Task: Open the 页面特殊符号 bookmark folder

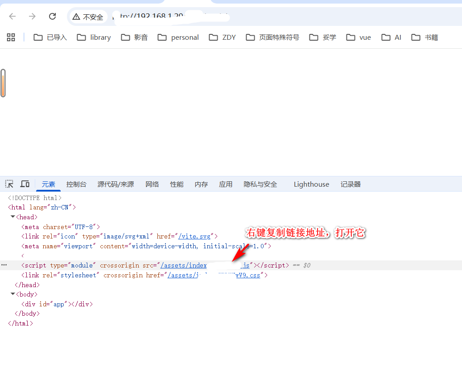Action: (272, 38)
